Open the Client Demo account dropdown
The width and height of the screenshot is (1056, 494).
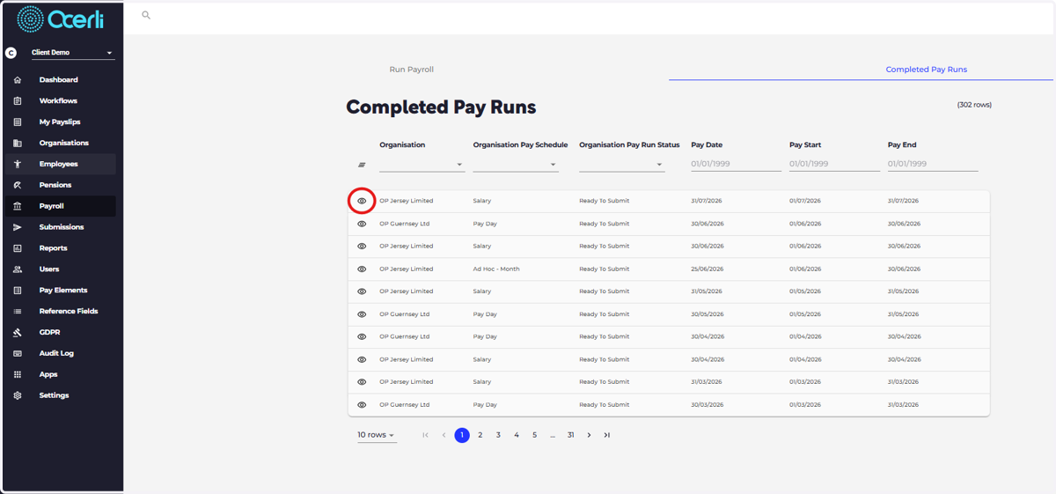tap(72, 53)
